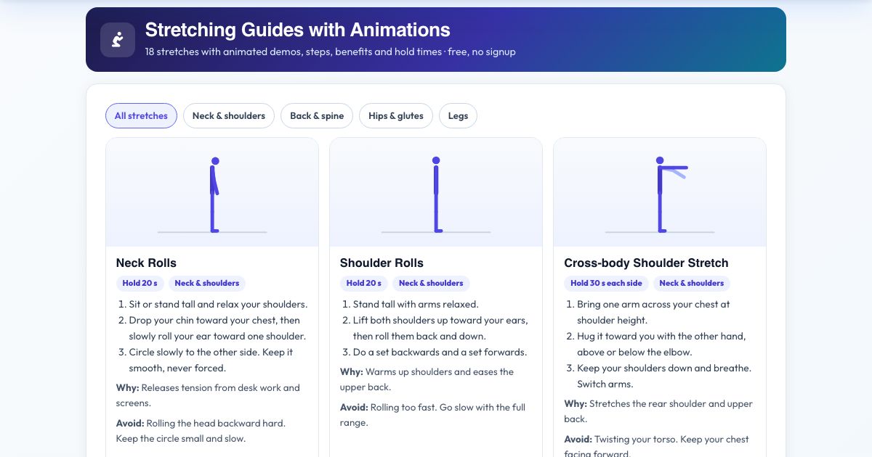
Task: Click Avoid: Rolling the head backward hard
Action: (x=201, y=431)
